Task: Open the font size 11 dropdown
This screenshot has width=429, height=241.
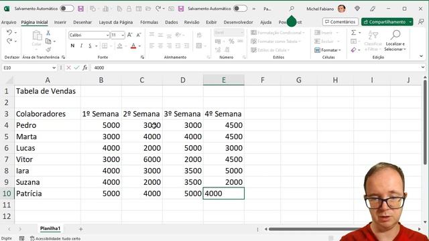Action: pyautogui.click(x=123, y=35)
